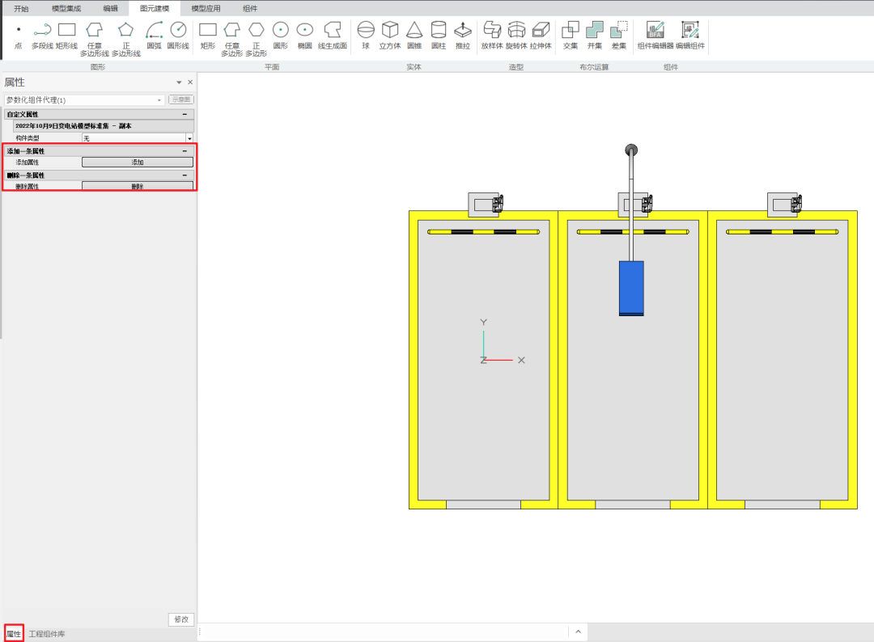The image size is (874, 642).
Task: Open the 构件类型 dropdown
Action: tap(189, 138)
